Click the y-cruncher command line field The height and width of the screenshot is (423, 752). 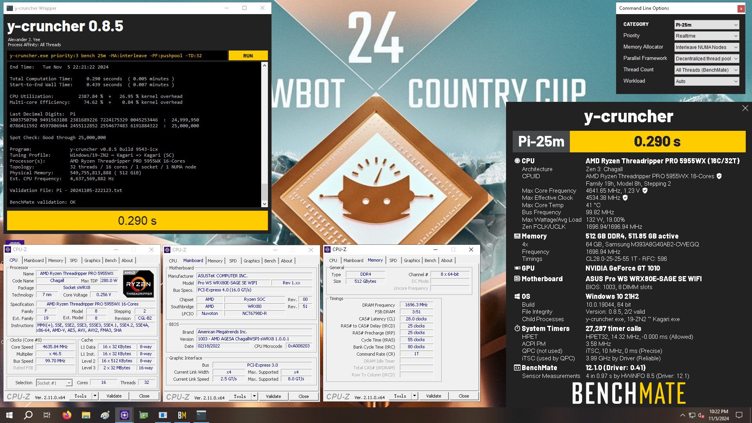[117, 56]
